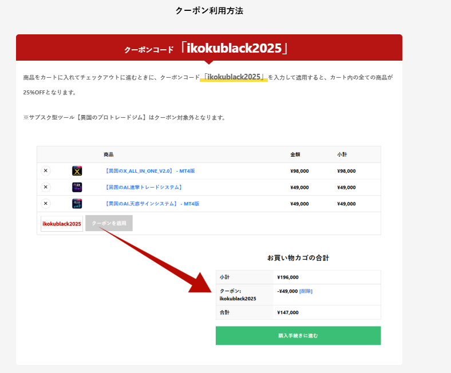The height and width of the screenshot is (373, 451).
Task: Click the クーポン利用方法 page title
Action: pos(209,10)
